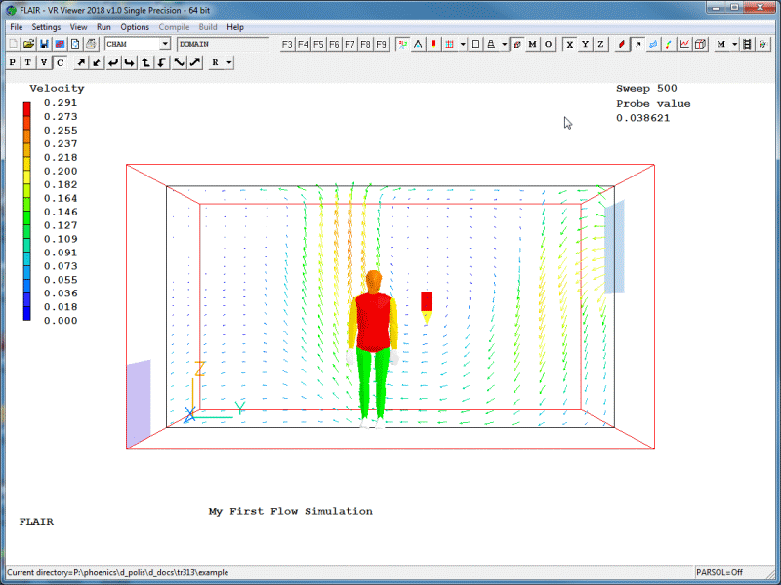The height and width of the screenshot is (585, 781).
Task: Toggle the X plane button
Action: 569,44
